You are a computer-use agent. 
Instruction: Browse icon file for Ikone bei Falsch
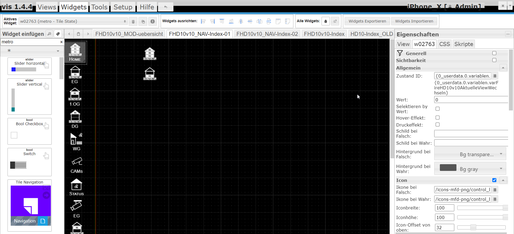point(495,190)
